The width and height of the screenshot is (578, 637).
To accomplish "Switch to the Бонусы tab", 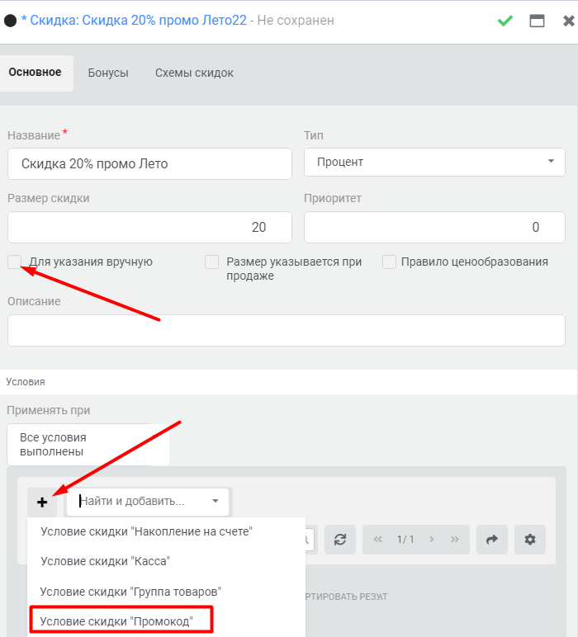I will (108, 73).
